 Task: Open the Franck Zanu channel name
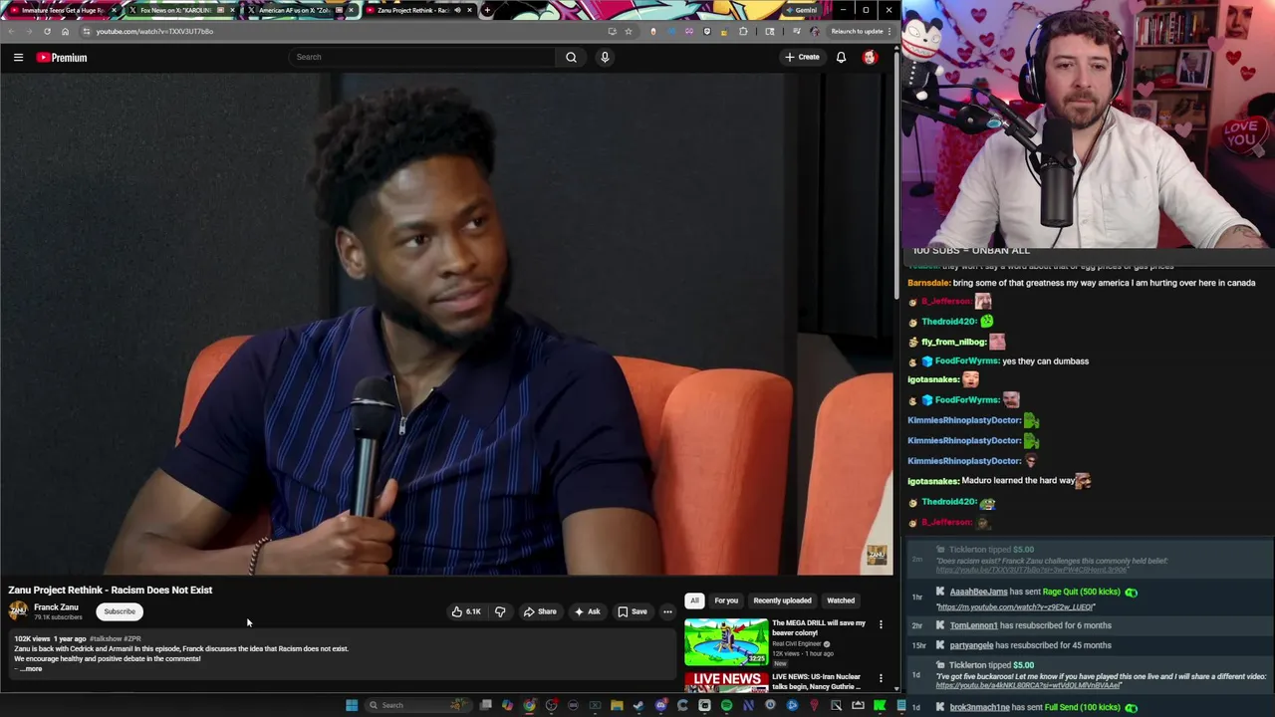(56, 607)
